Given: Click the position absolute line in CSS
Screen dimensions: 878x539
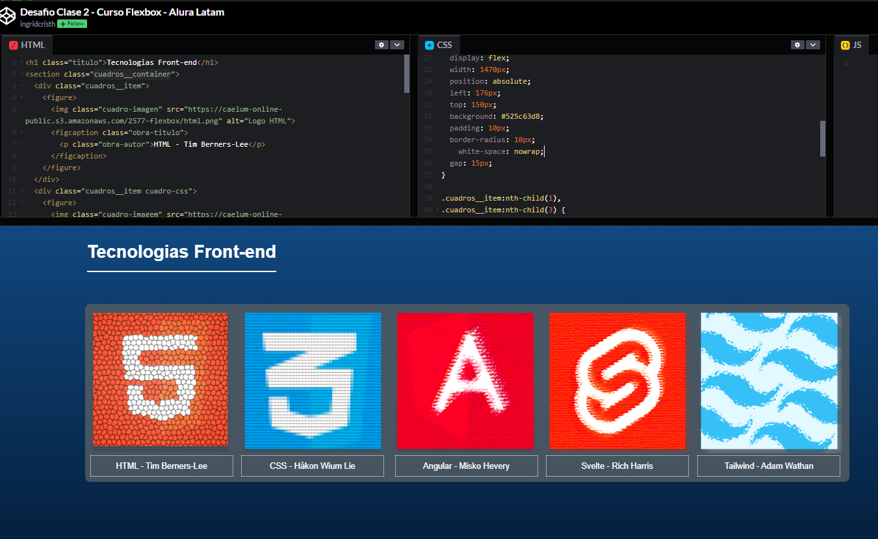Looking at the screenshot, I should (x=491, y=81).
